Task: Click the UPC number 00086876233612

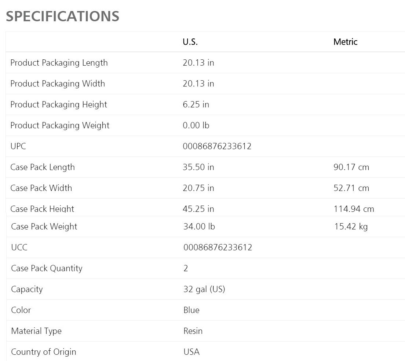Action: (217, 146)
